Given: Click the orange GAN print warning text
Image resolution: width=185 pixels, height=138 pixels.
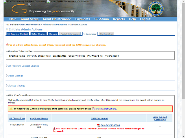Looking at the screenshot, I should pyautogui.click(x=57, y=45).
